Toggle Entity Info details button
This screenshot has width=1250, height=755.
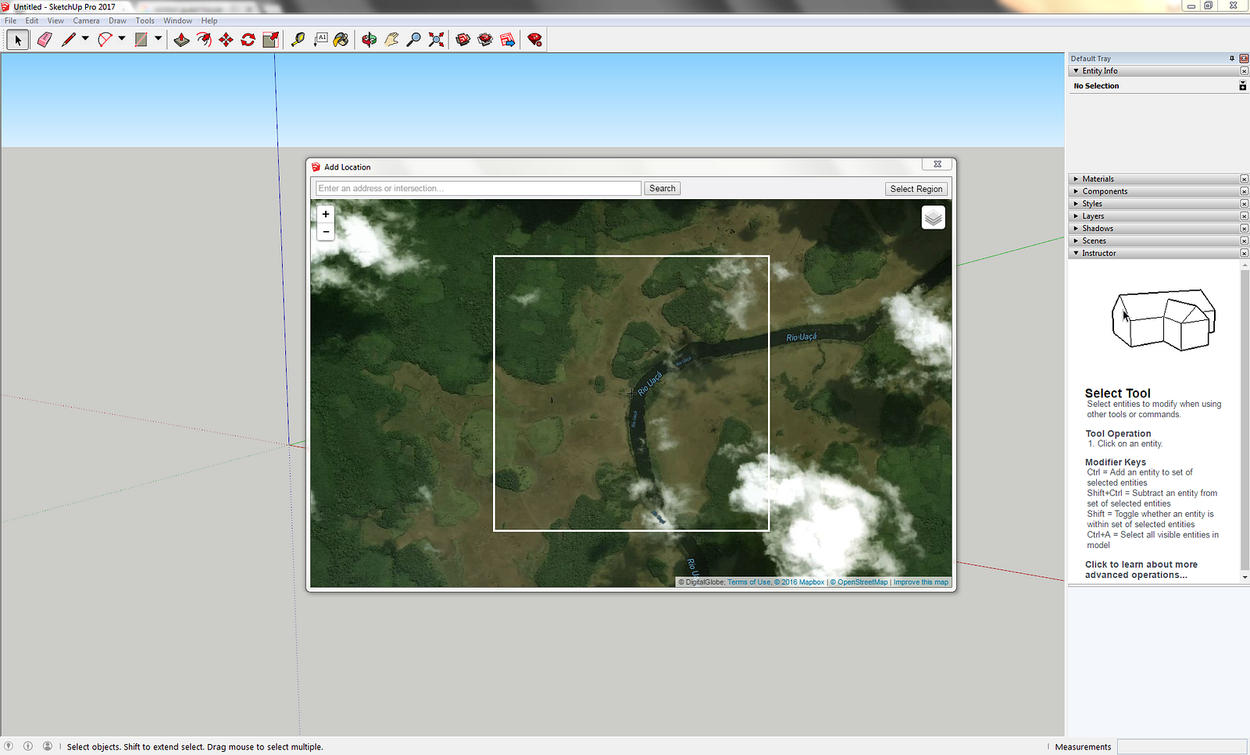coord(1242,86)
